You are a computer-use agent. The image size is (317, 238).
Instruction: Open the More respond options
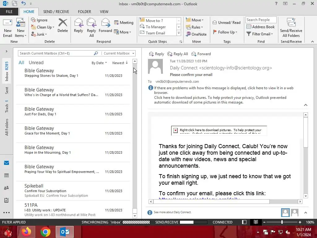point(123,32)
